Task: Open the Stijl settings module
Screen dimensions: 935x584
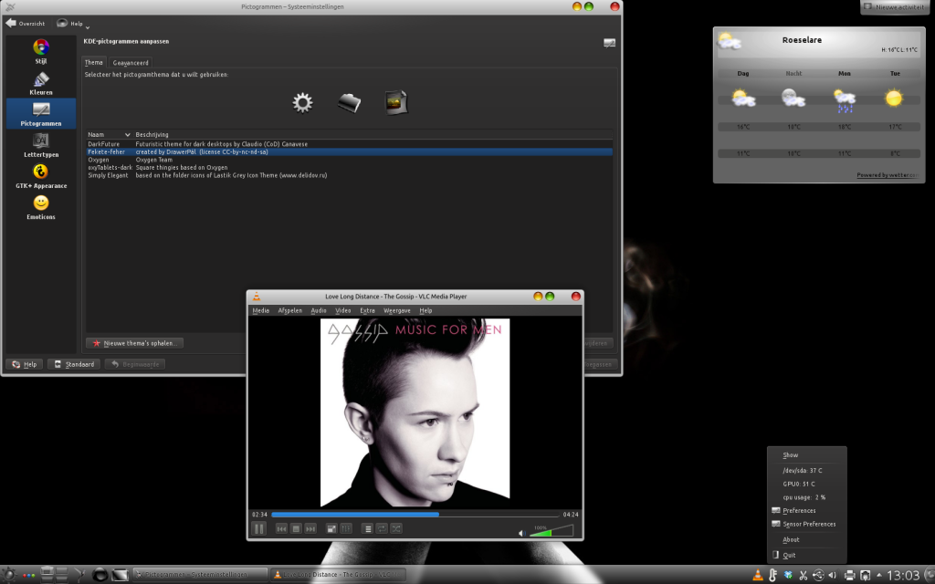Action: (x=40, y=51)
